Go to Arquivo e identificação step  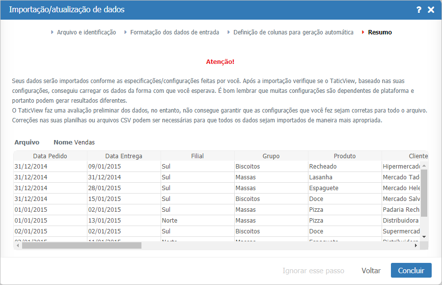(x=86, y=32)
